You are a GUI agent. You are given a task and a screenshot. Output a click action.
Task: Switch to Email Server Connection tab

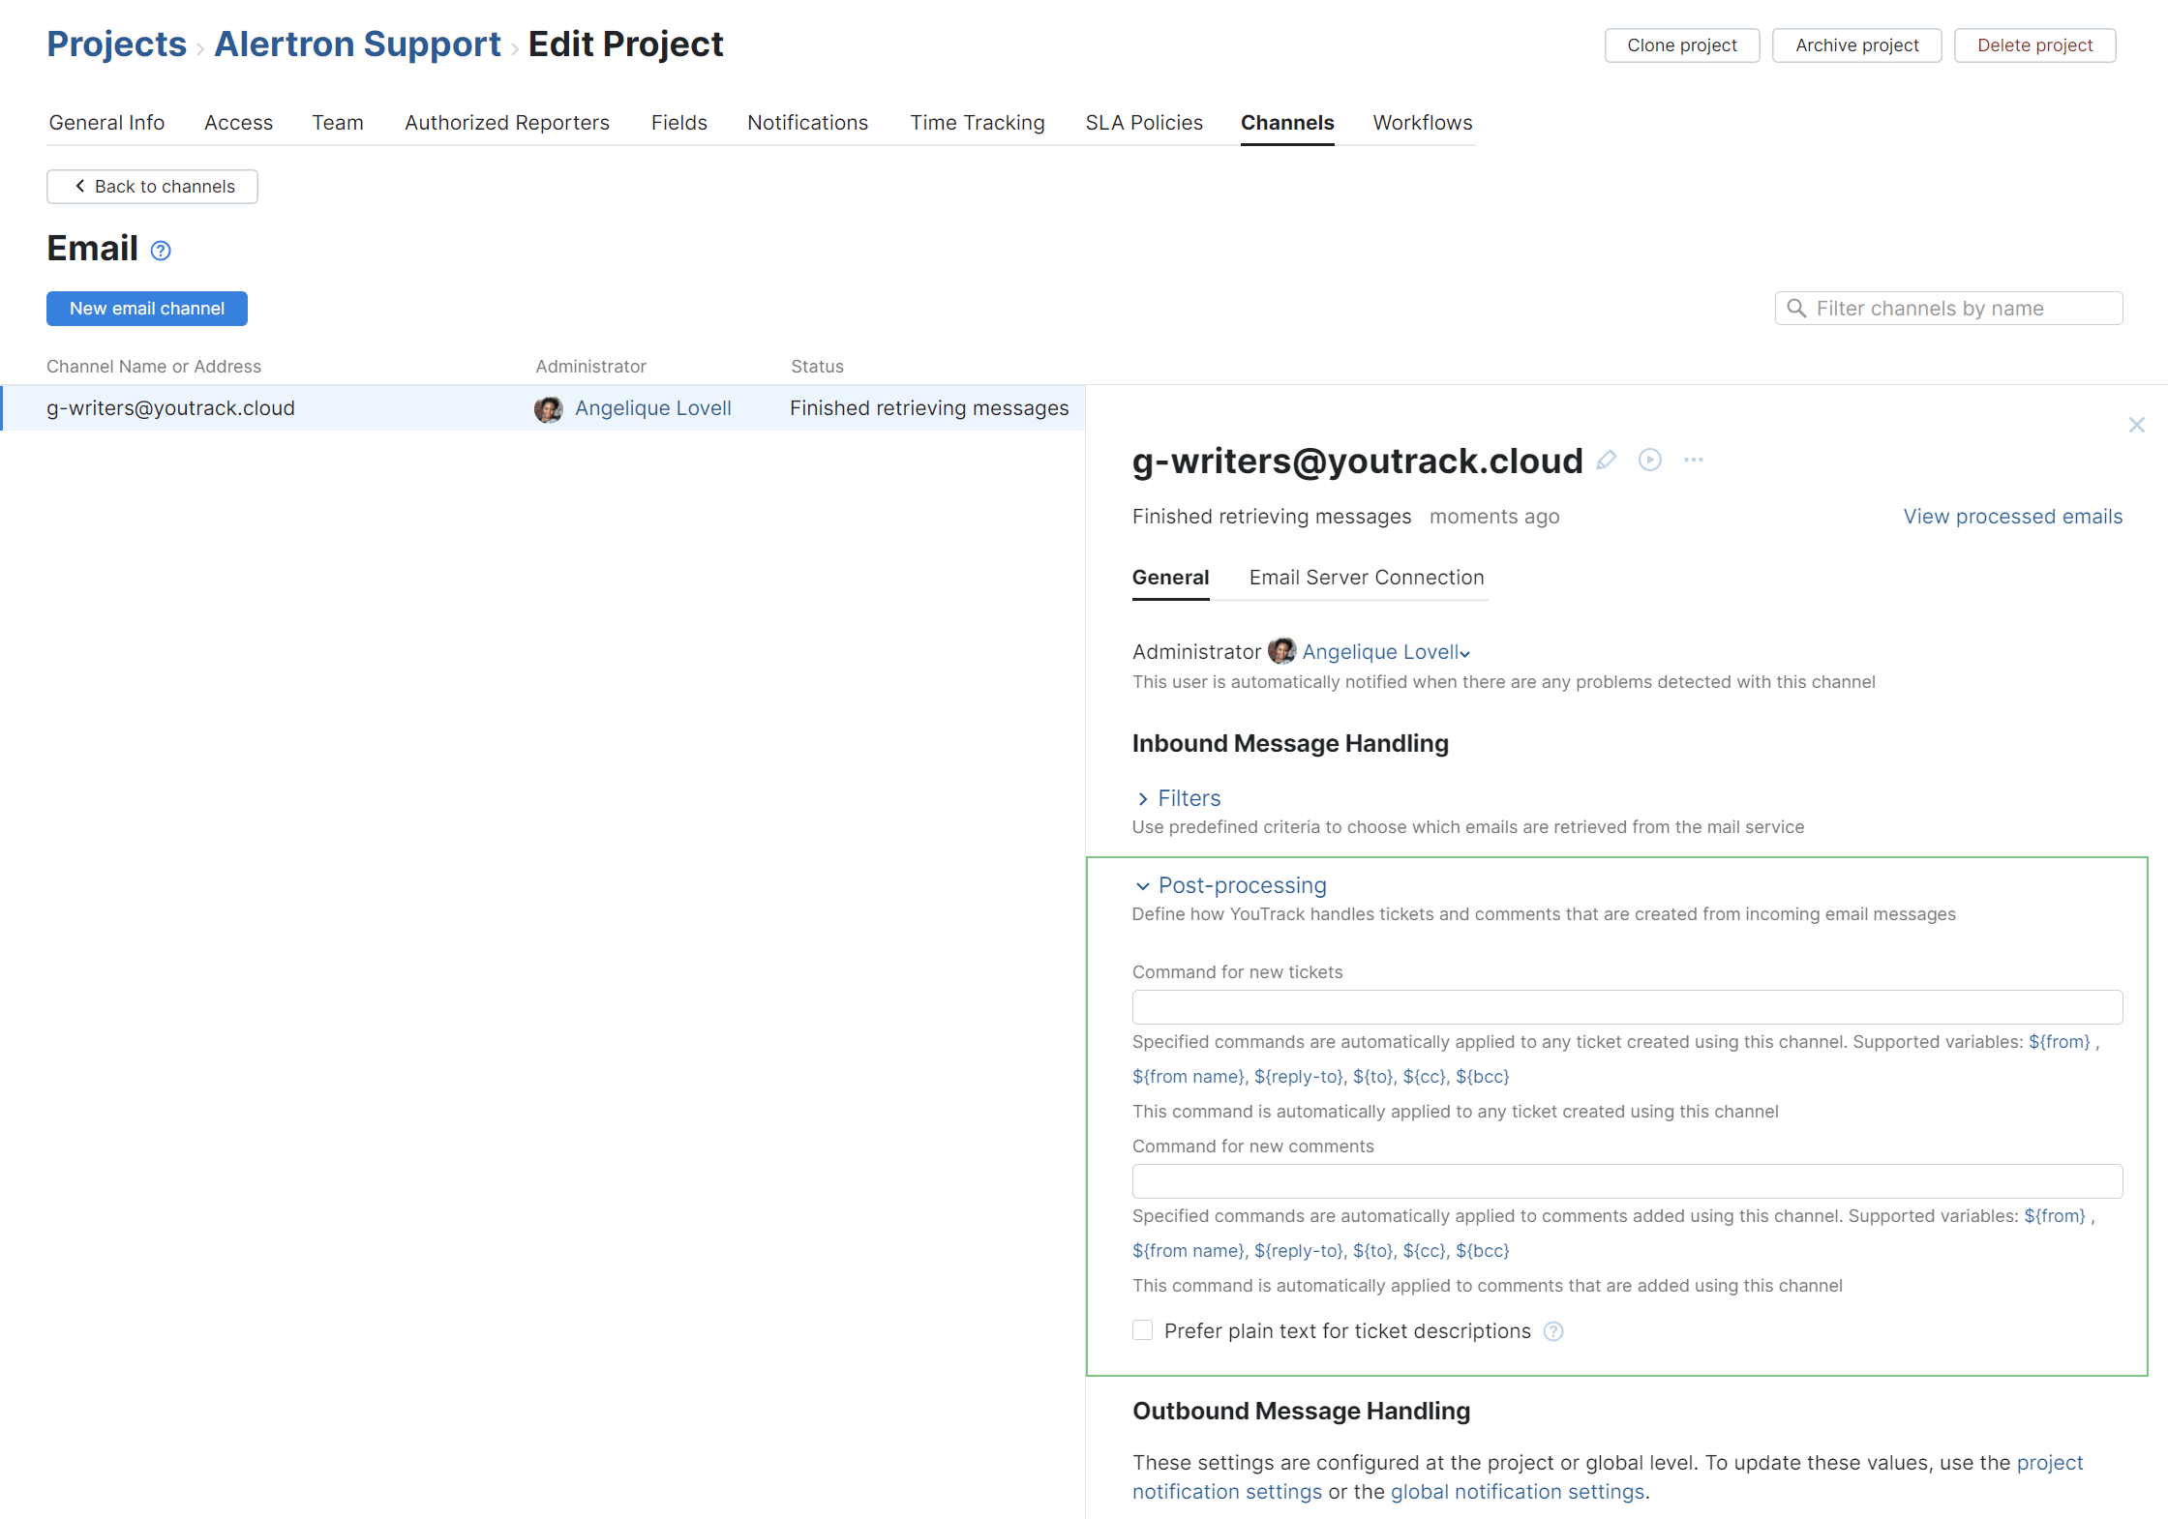pyautogui.click(x=1366, y=578)
